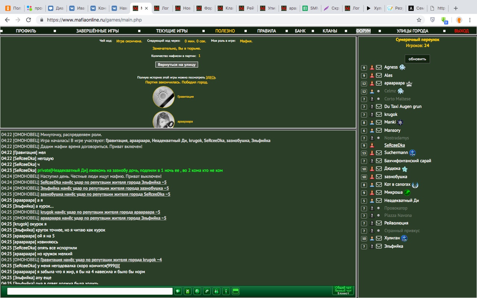Toggle the green chat window layout icon

pos(236,291)
